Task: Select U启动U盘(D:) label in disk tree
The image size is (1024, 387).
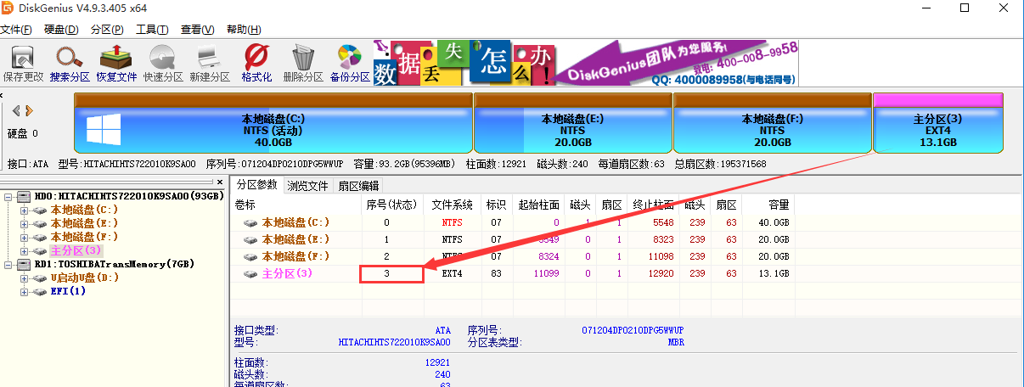Action: click(x=85, y=278)
